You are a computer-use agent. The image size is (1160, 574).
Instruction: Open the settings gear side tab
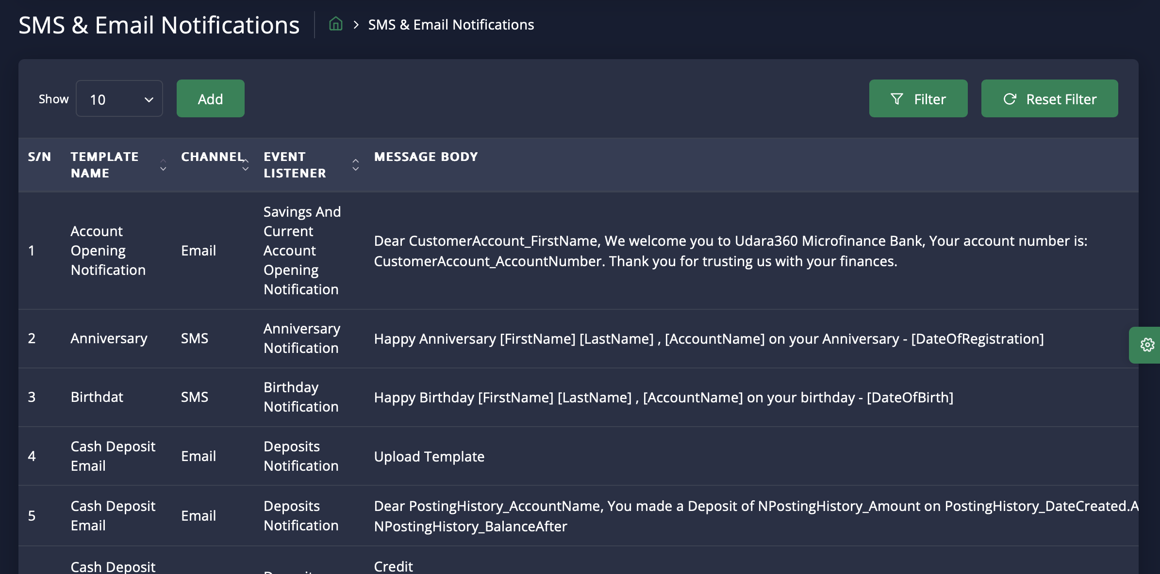point(1147,345)
